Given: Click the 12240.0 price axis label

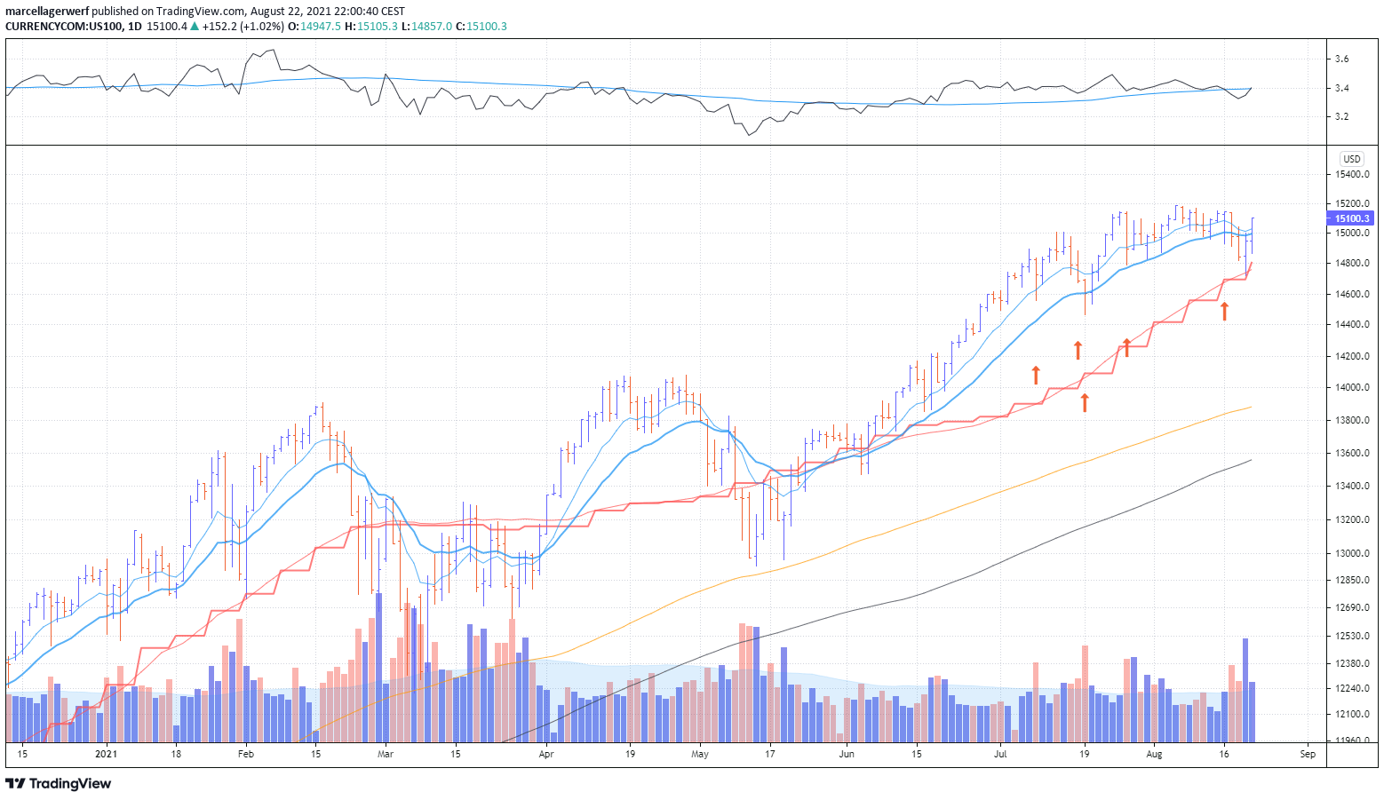Looking at the screenshot, I should click(1351, 688).
